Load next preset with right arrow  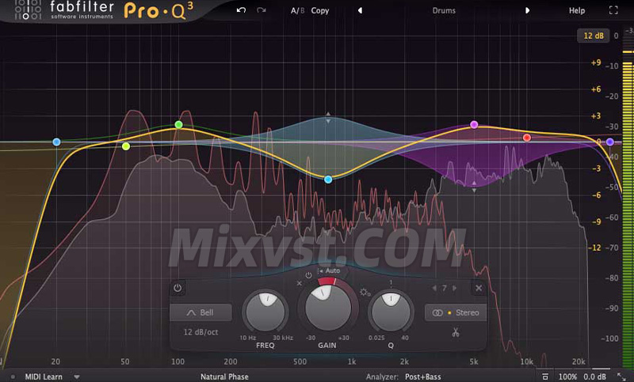click(x=528, y=11)
